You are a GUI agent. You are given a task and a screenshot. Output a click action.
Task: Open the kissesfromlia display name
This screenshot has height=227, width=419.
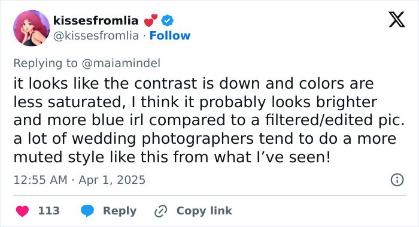pos(96,20)
